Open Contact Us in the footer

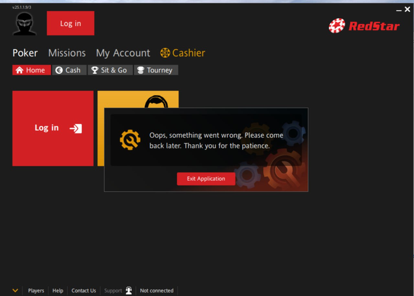click(x=84, y=291)
